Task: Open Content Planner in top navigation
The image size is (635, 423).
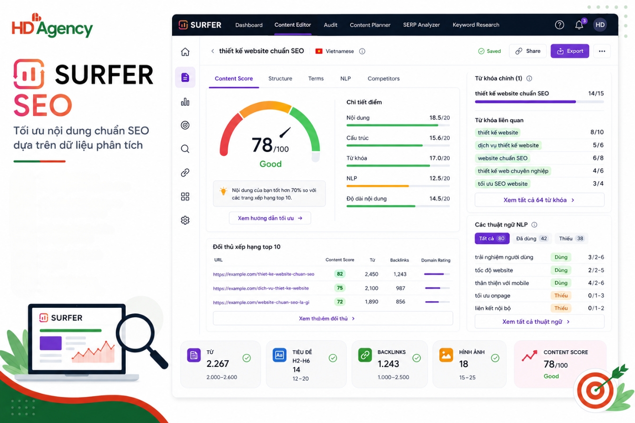Action: 370,25
